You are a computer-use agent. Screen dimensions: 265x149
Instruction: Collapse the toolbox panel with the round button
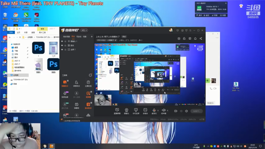pyautogui.click(x=90, y=75)
